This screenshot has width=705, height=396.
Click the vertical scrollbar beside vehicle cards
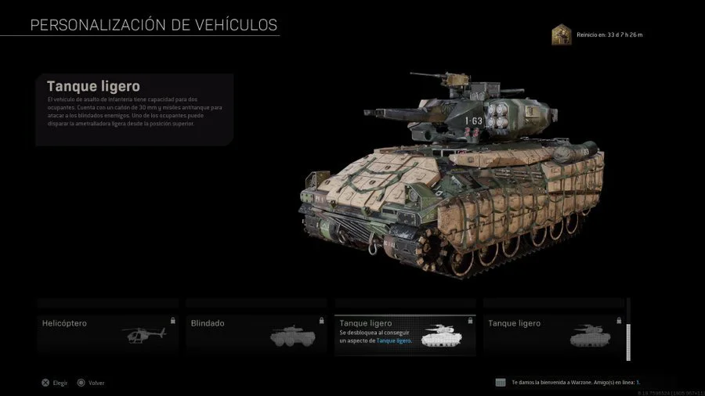point(628,329)
